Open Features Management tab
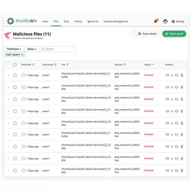191x191 pixels. click(x=116, y=21)
